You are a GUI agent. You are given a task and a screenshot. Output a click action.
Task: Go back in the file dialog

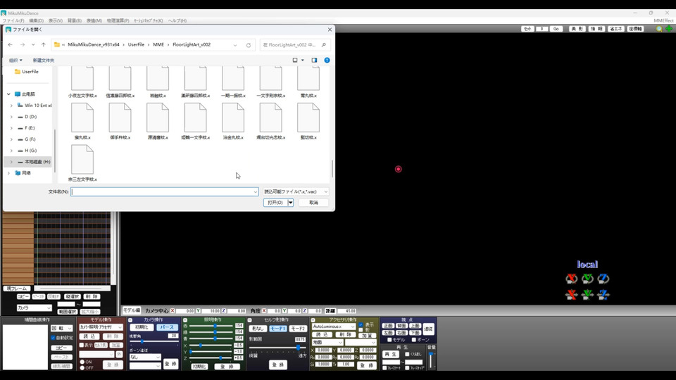coord(11,45)
